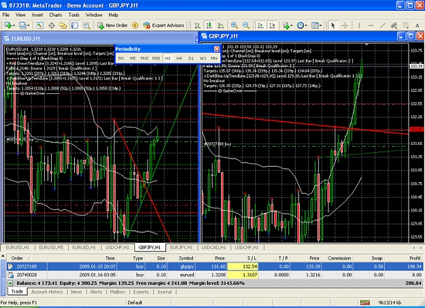Set periodicity to W1
This screenshot has width=425, height=308.
point(203,58)
